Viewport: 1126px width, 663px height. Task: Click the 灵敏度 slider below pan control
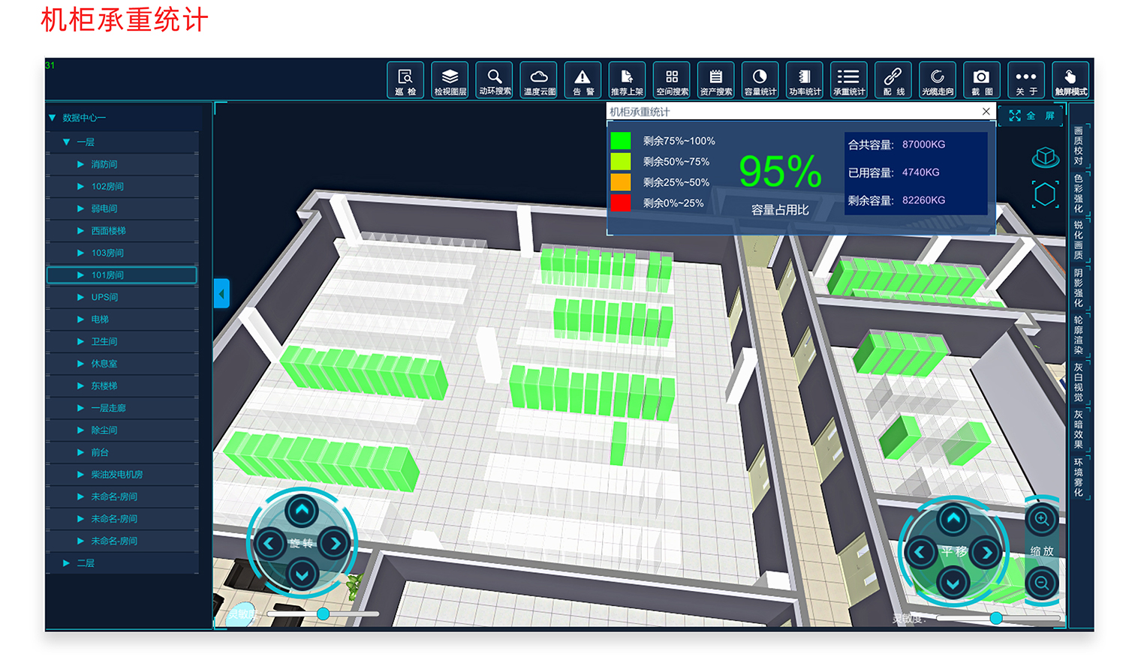pos(995,618)
